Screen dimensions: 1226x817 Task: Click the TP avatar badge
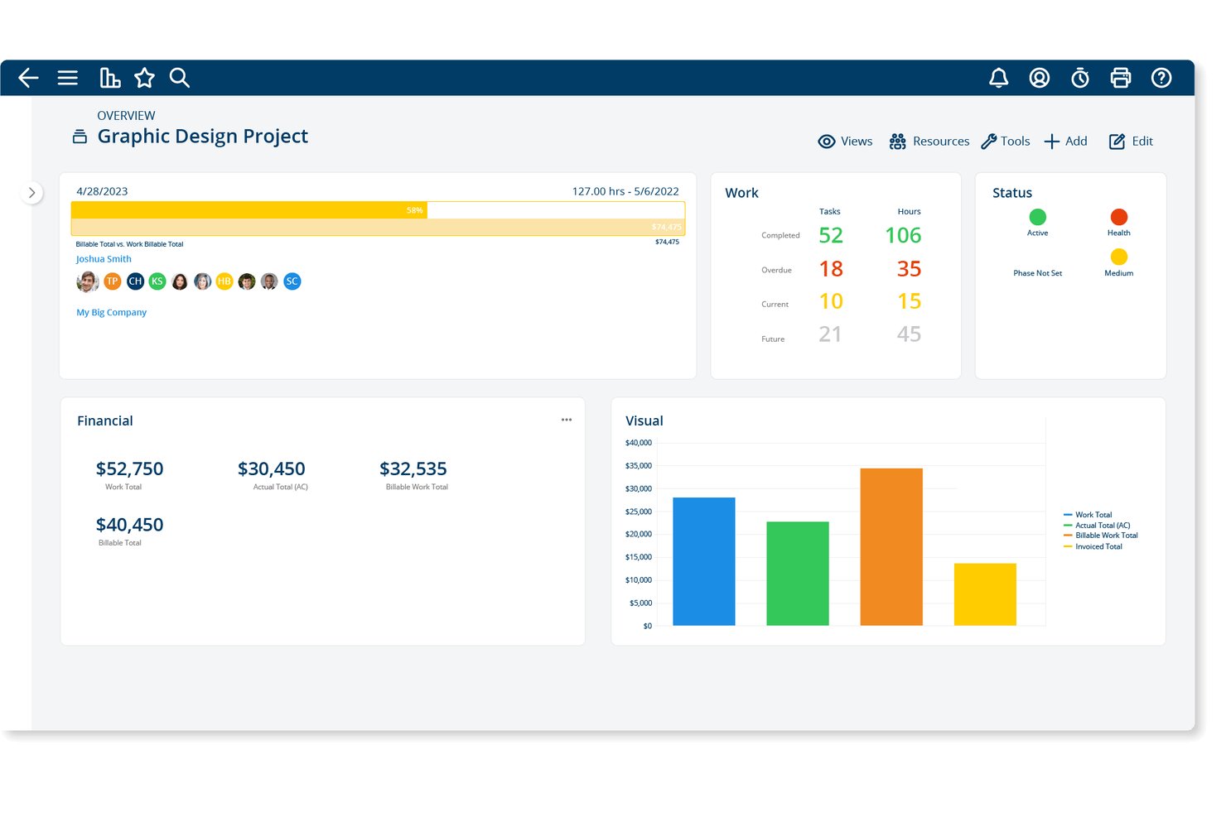click(x=113, y=281)
